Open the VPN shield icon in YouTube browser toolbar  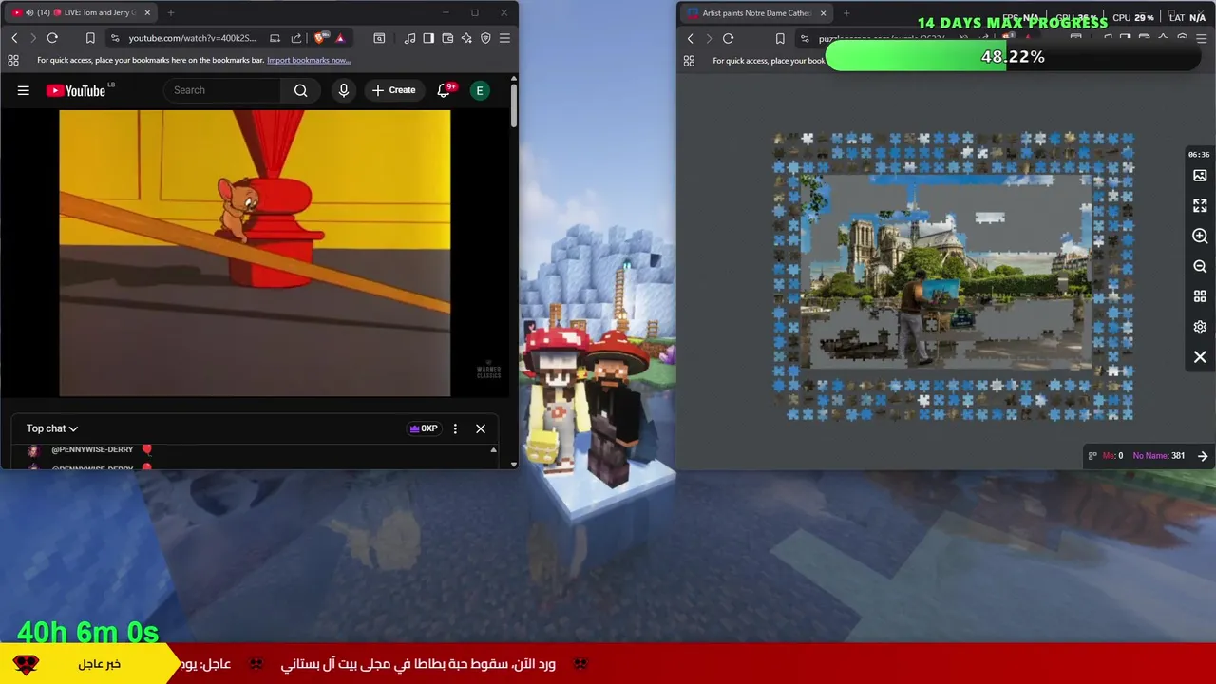(485, 38)
